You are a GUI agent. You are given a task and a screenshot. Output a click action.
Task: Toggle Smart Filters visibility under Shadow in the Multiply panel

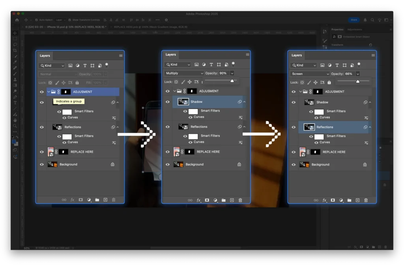(185, 111)
